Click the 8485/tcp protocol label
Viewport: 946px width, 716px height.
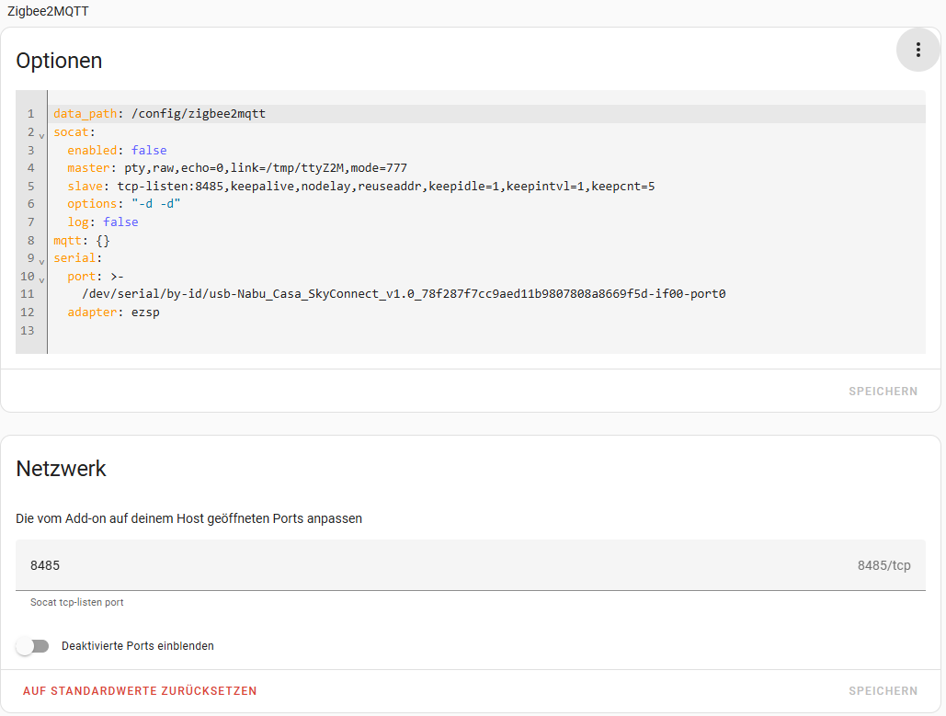[x=883, y=565]
